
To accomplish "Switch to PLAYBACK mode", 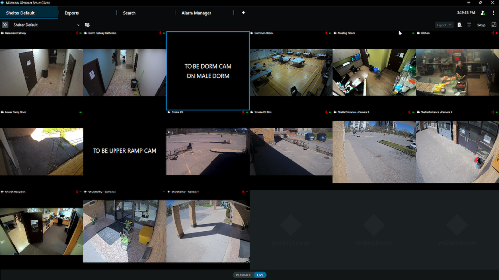I will point(244,275).
